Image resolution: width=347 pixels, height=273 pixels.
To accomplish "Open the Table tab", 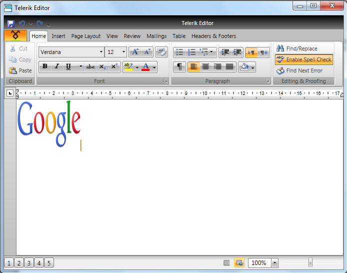I will (179, 36).
